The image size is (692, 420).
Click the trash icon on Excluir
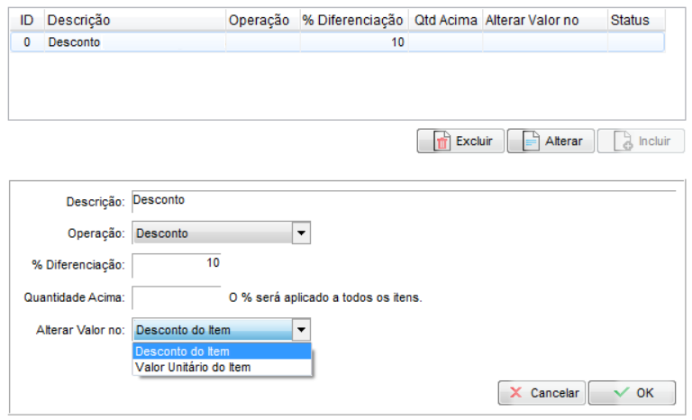click(442, 142)
